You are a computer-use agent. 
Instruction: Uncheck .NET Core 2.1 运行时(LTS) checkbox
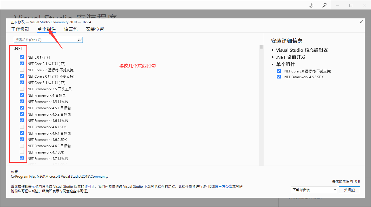[22, 64]
